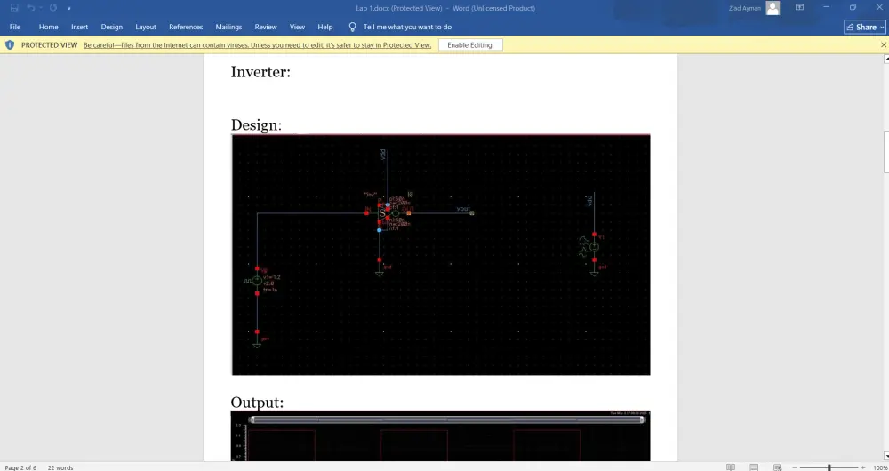
Task: Open the Review tab
Action: (265, 27)
